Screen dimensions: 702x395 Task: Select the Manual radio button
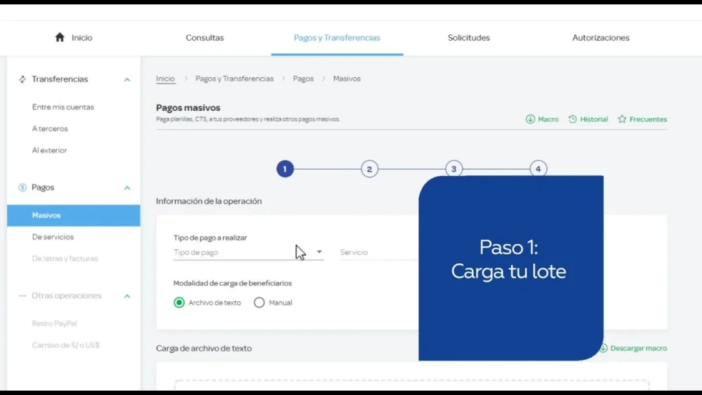(x=259, y=302)
